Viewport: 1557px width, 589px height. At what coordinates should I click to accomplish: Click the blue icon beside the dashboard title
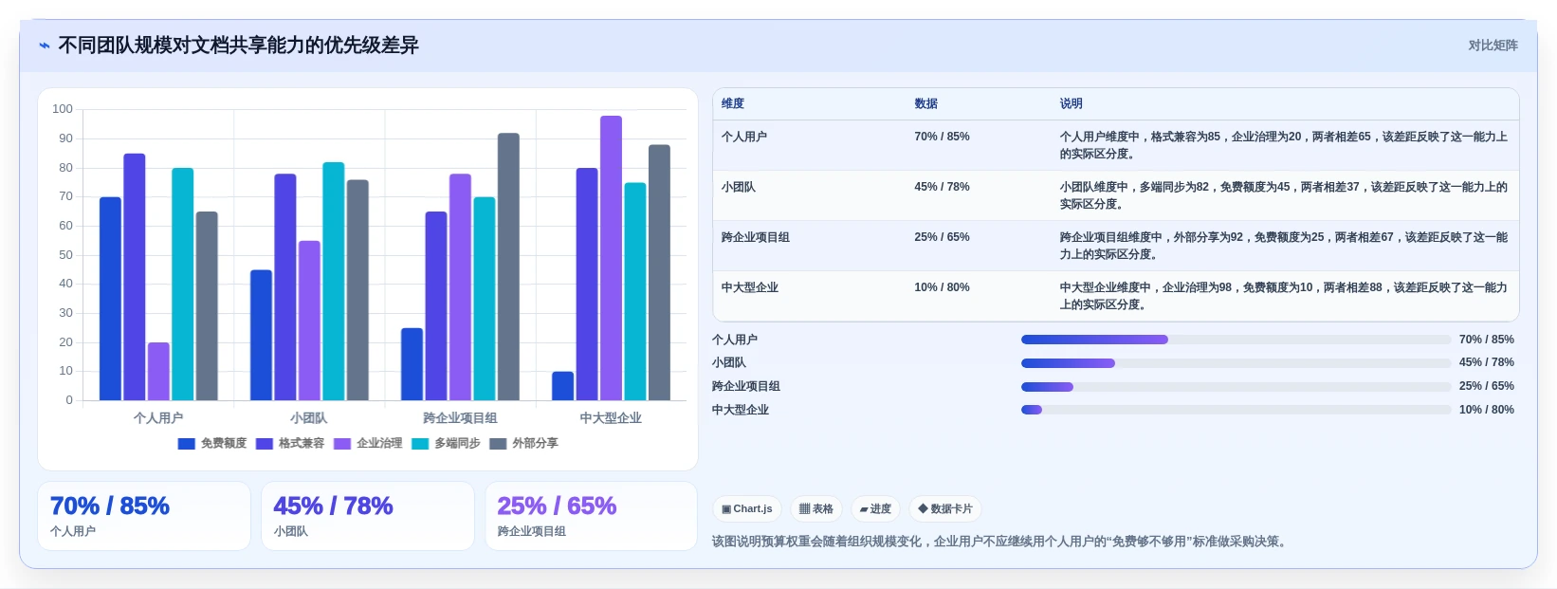tap(44, 46)
